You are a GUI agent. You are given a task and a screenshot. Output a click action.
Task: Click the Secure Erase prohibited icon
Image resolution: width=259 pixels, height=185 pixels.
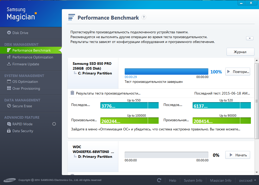9,106
